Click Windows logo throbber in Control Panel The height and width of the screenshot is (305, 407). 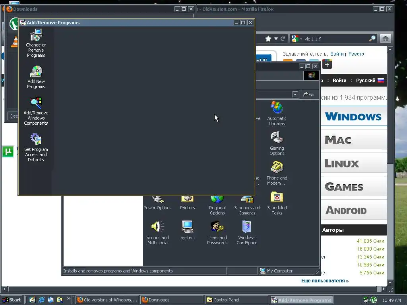pyautogui.click(x=311, y=75)
